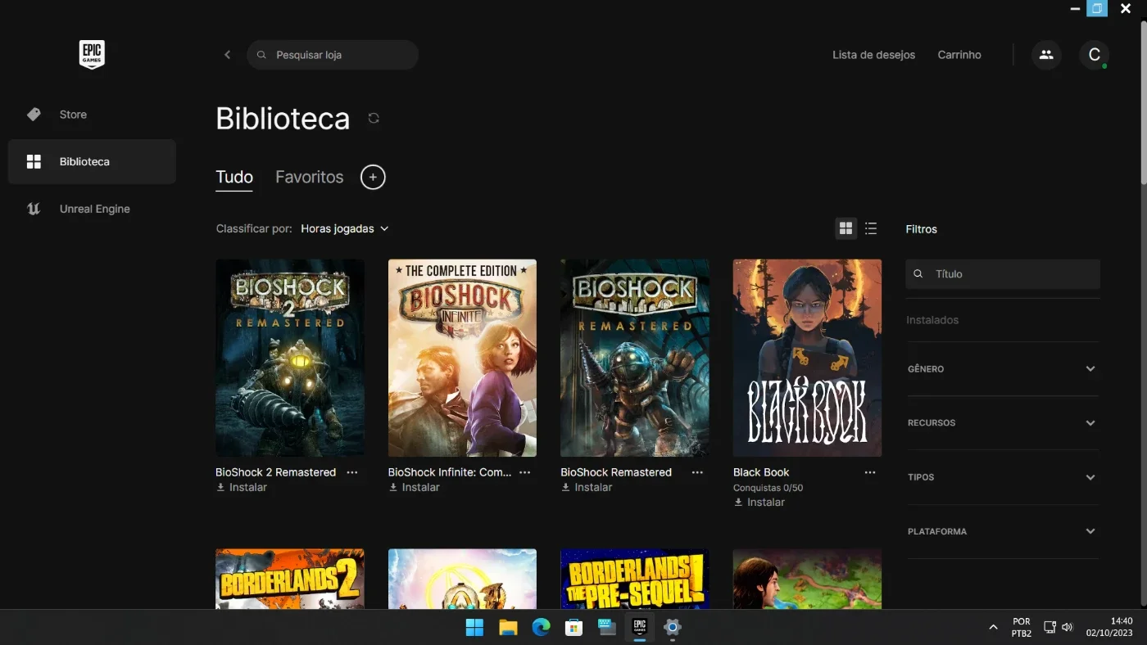Add a new collection with plus button
Image resolution: width=1147 pixels, height=645 pixels.
pyautogui.click(x=373, y=177)
